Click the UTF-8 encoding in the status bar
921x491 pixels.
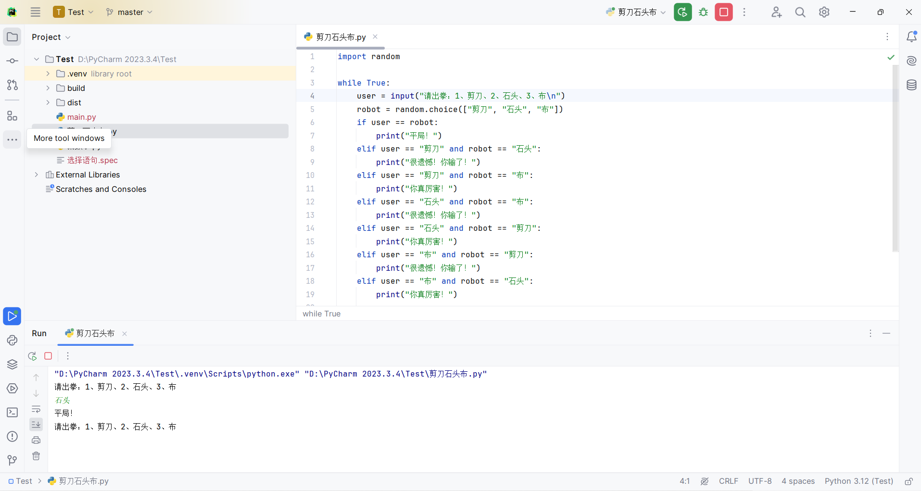click(759, 481)
